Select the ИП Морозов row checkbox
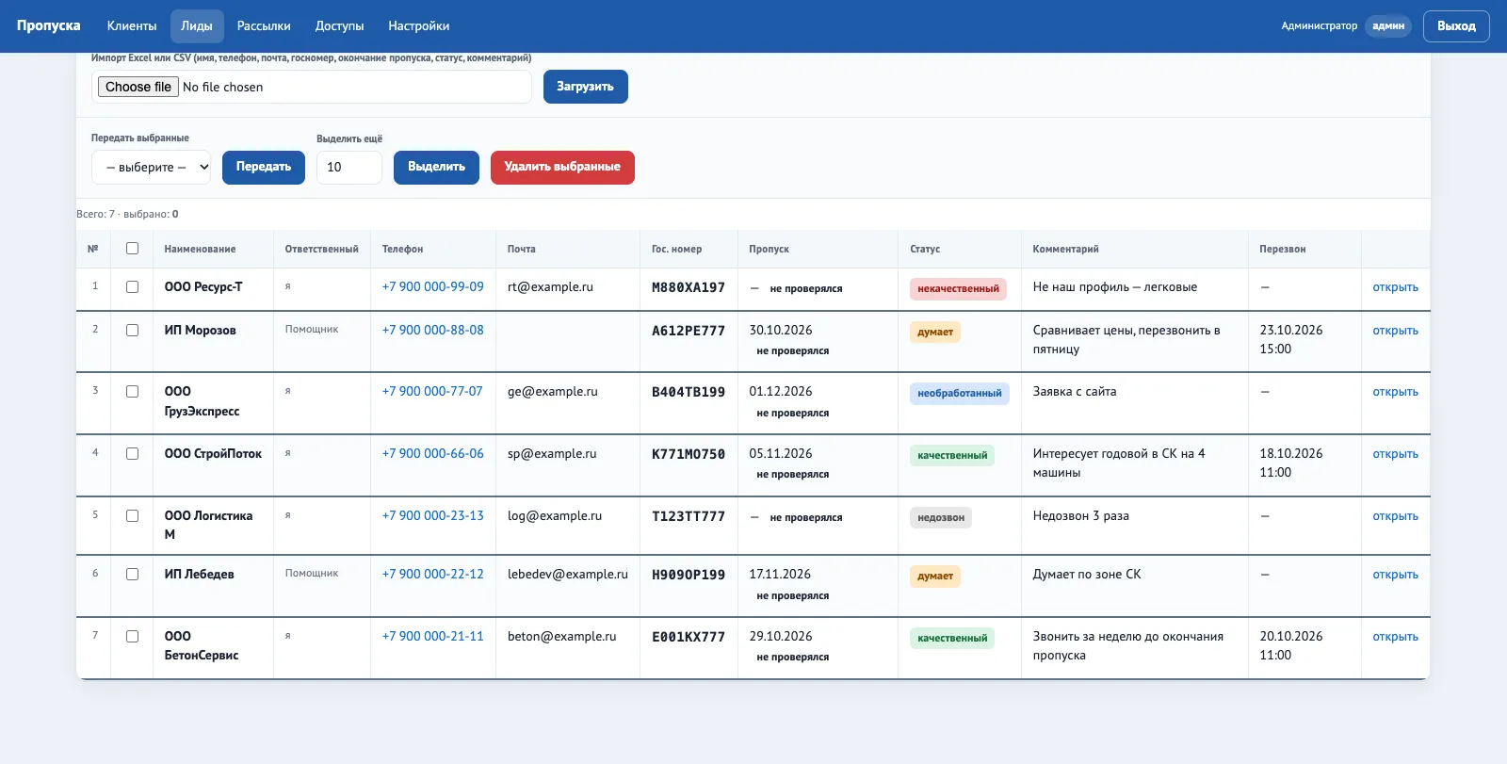The width and height of the screenshot is (1507, 764). click(x=132, y=331)
